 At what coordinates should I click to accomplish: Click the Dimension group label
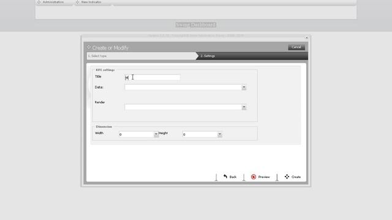pos(104,127)
